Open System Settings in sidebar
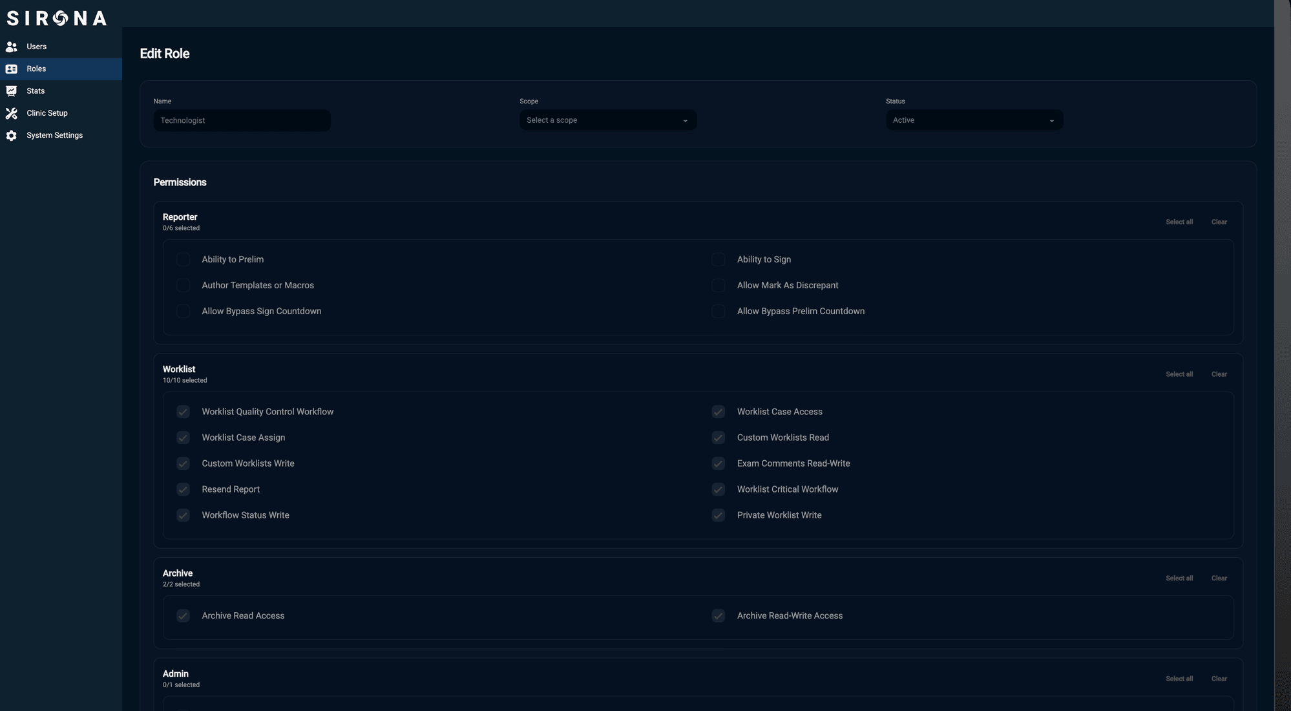The height and width of the screenshot is (711, 1291). pos(61,136)
